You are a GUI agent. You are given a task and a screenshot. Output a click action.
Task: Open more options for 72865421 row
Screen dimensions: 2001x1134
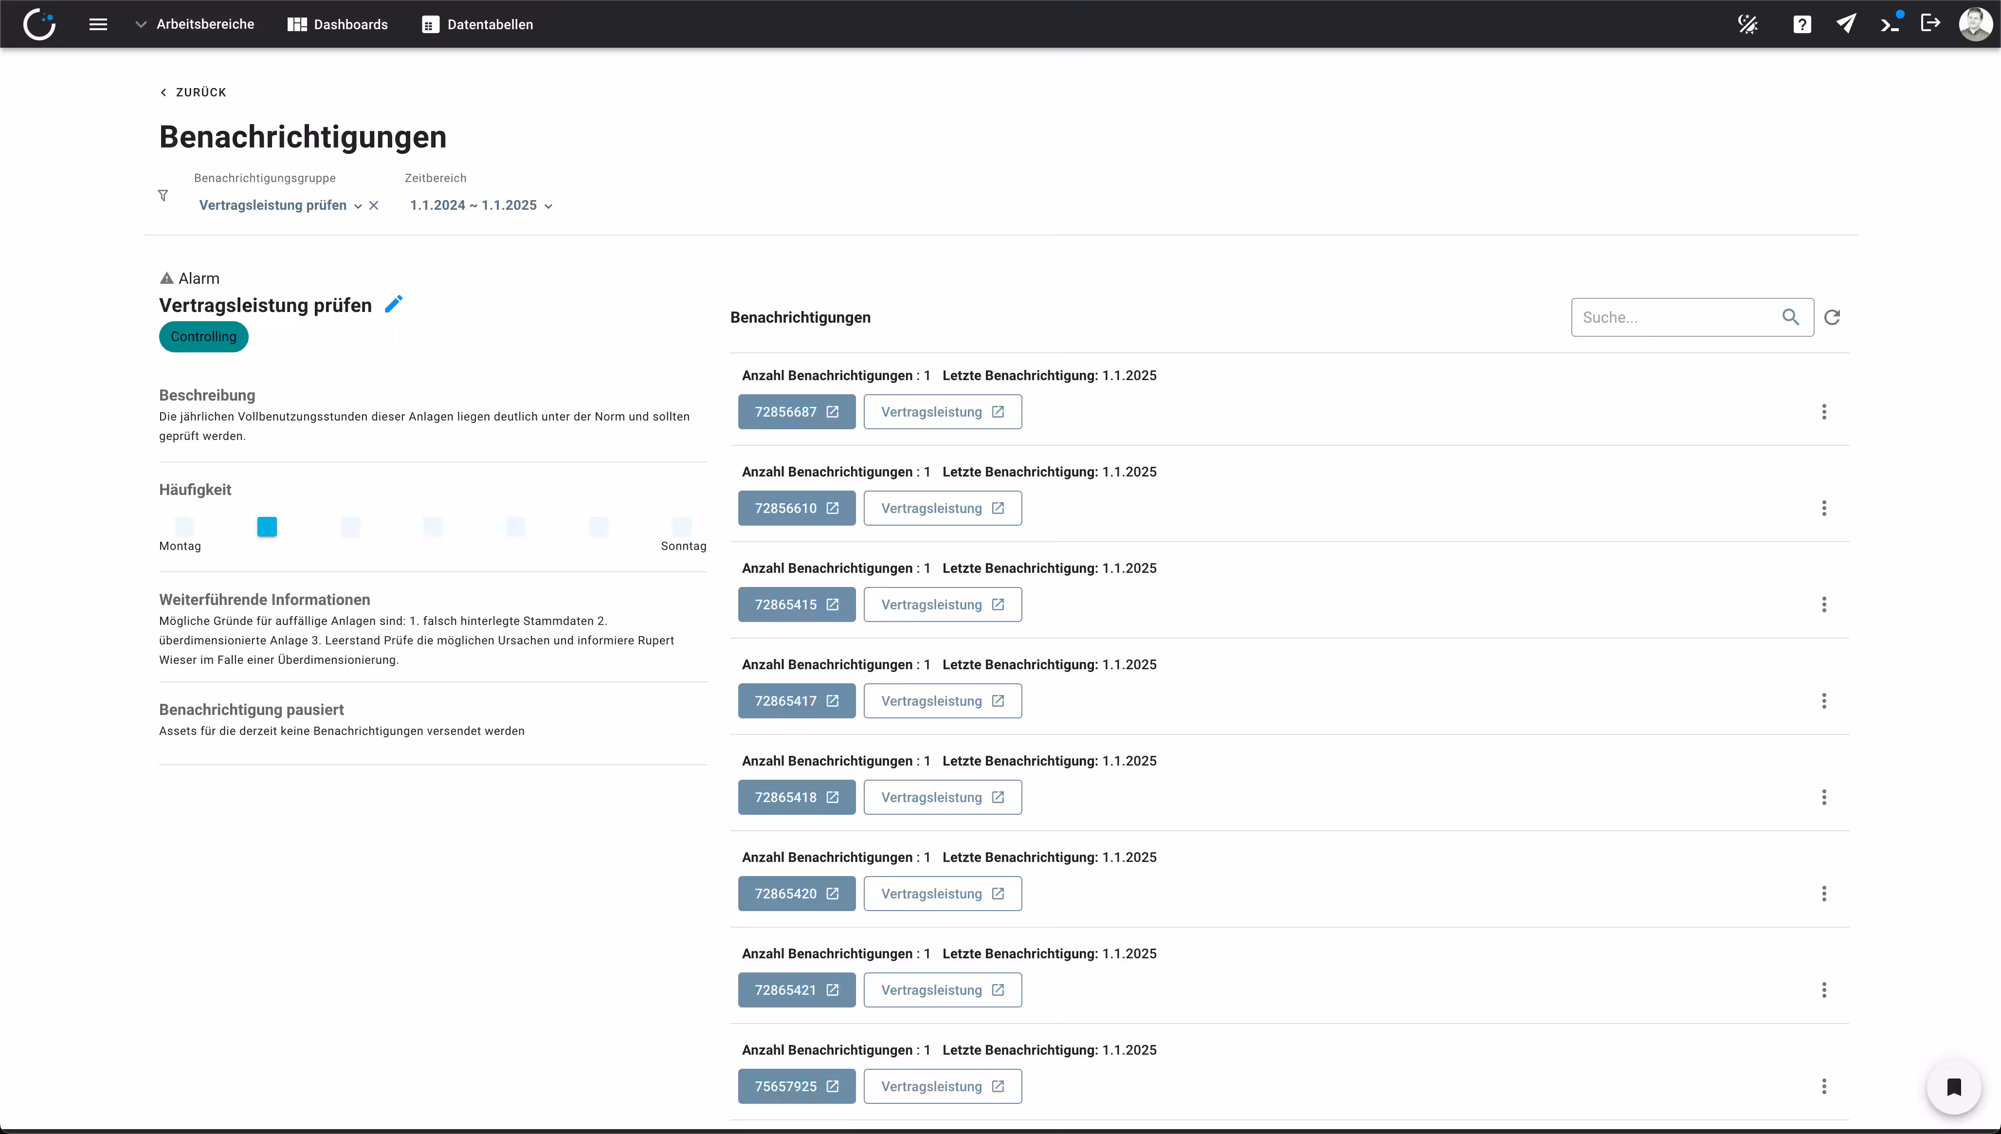pos(1823,990)
